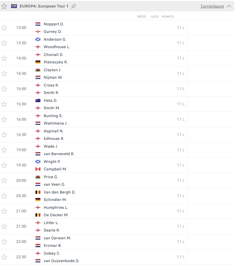Pin the European Tour 1 league
Screen dimensions: 236x266
[x=74, y=6]
